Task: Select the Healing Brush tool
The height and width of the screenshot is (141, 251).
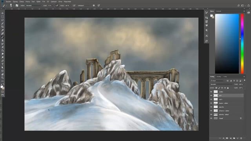Action: [2, 34]
